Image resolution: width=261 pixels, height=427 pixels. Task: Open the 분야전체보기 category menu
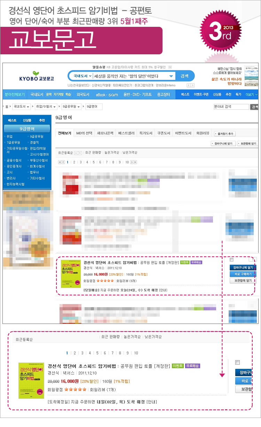[15, 94]
